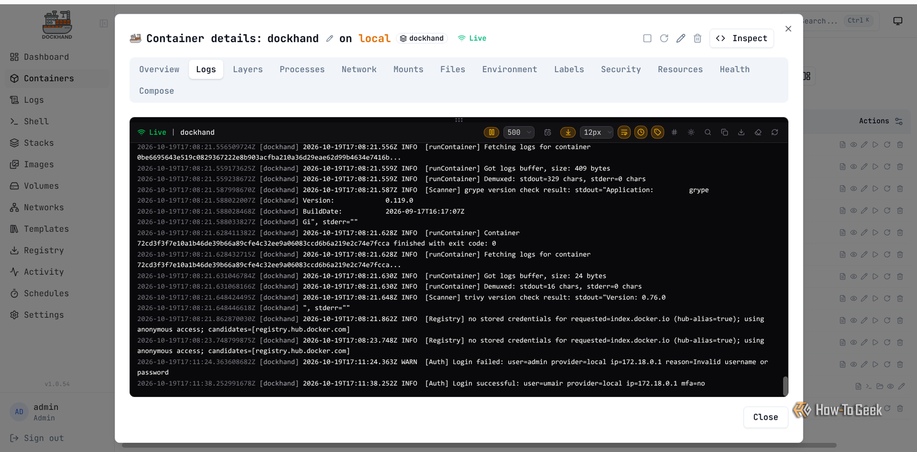
Task: Toggle word wrap in log viewer
Action: pyautogui.click(x=624, y=132)
